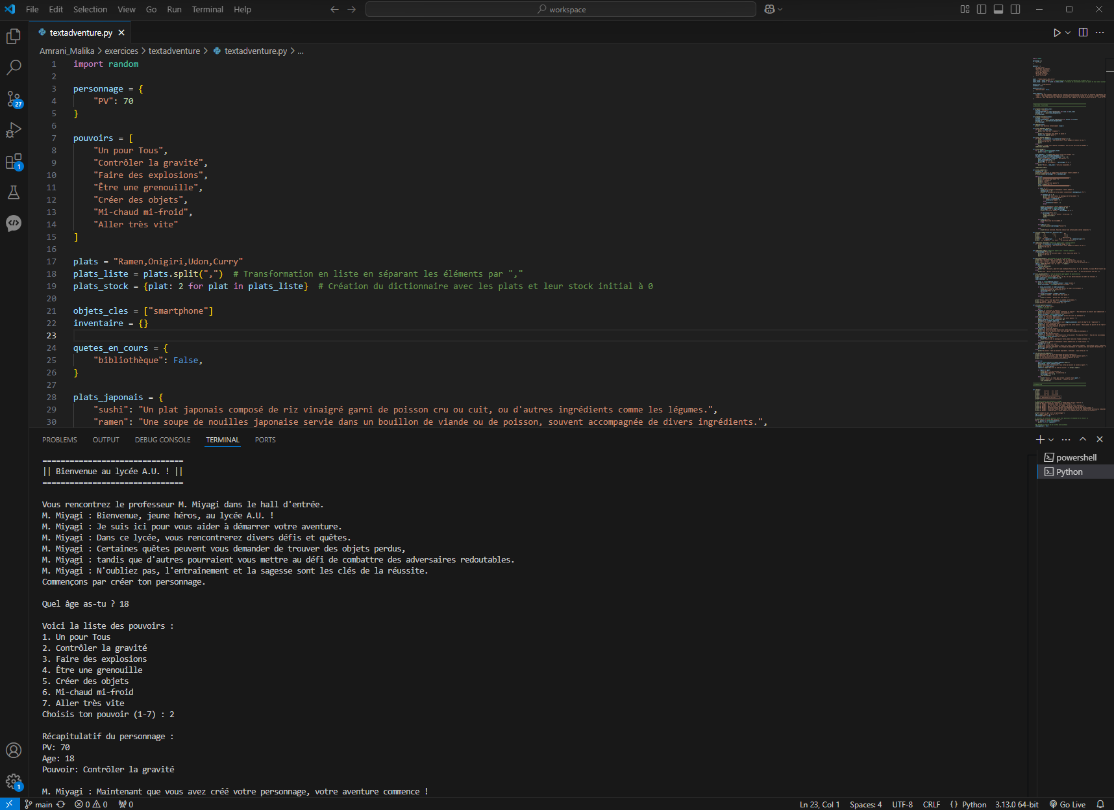Open the Extensions view
Viewport: 1114px width, 810px height.
pyautogui.click(x=14, y=161)
